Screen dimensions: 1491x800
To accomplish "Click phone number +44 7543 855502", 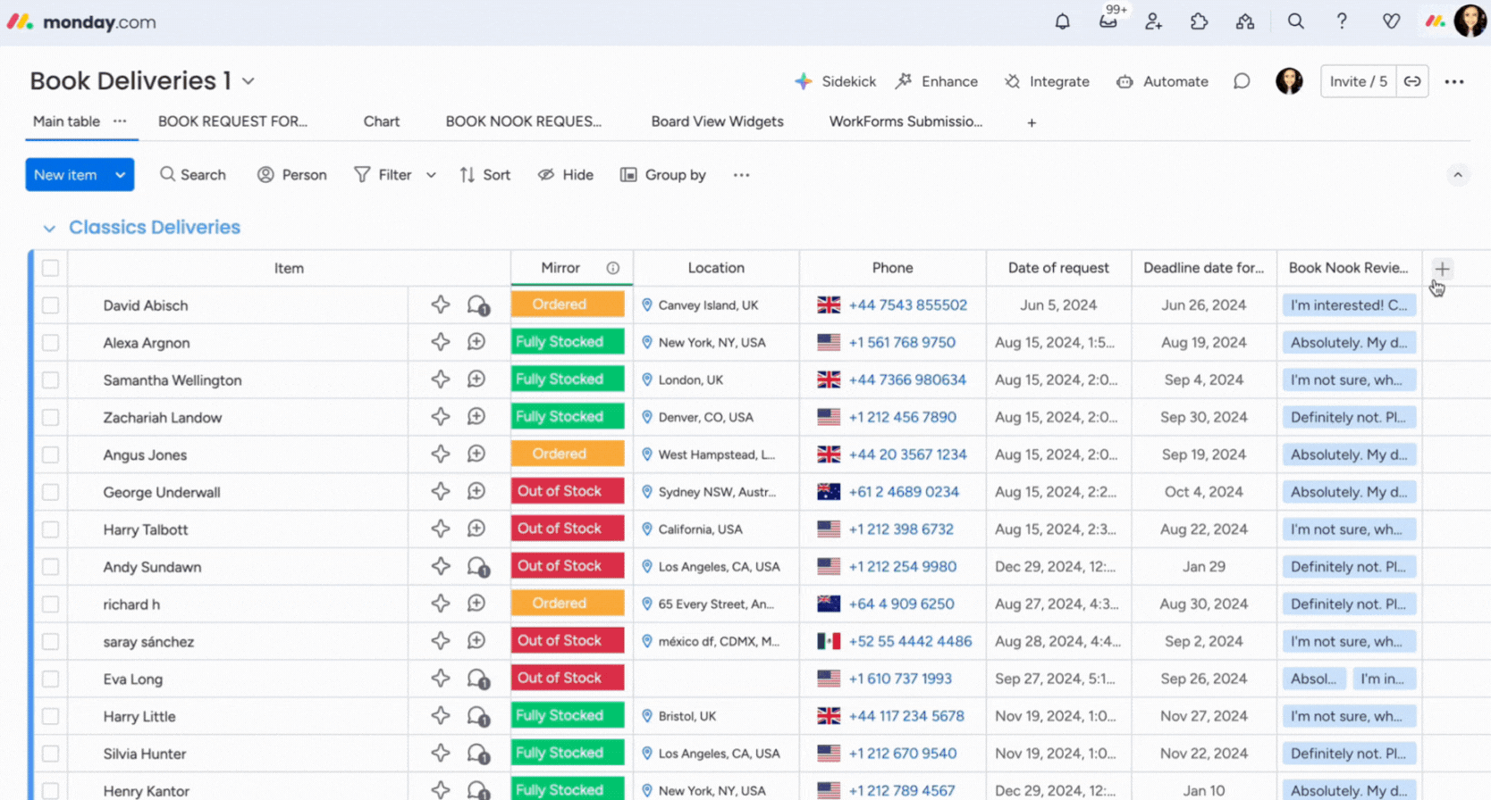I will coord(907,305).
